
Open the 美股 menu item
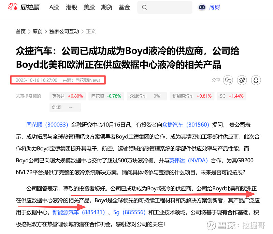click(x=89, y=7)
